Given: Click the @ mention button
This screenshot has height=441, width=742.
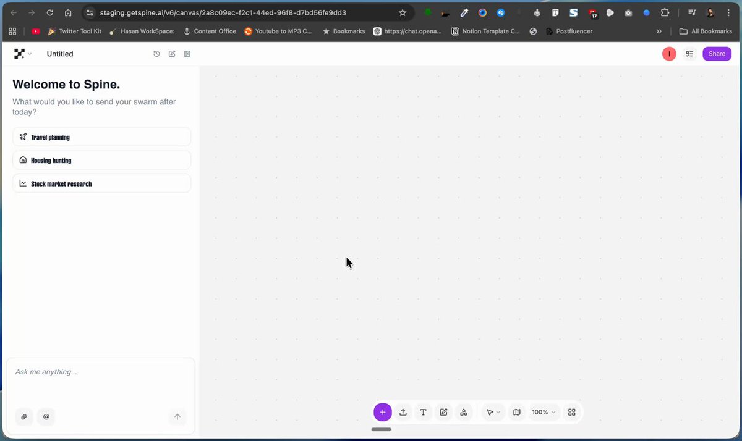Looking at the screenshot, I should click(x=46, y=417).
